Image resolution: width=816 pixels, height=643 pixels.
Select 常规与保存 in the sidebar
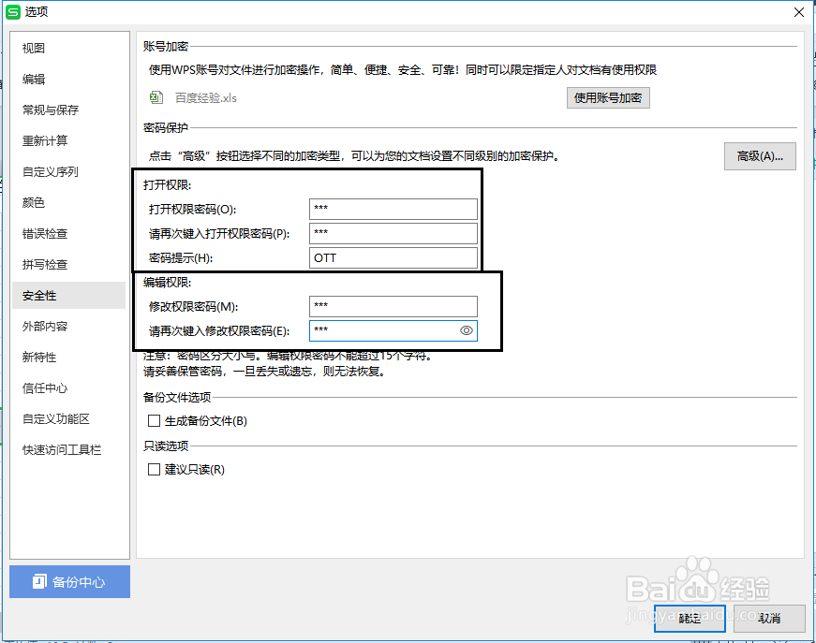pyautogui.click(x=47, y=110)
